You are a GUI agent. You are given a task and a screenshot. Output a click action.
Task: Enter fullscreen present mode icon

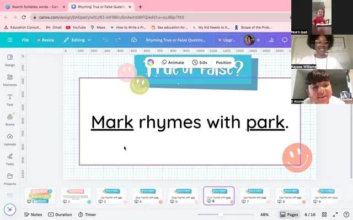tap(335, 215)
